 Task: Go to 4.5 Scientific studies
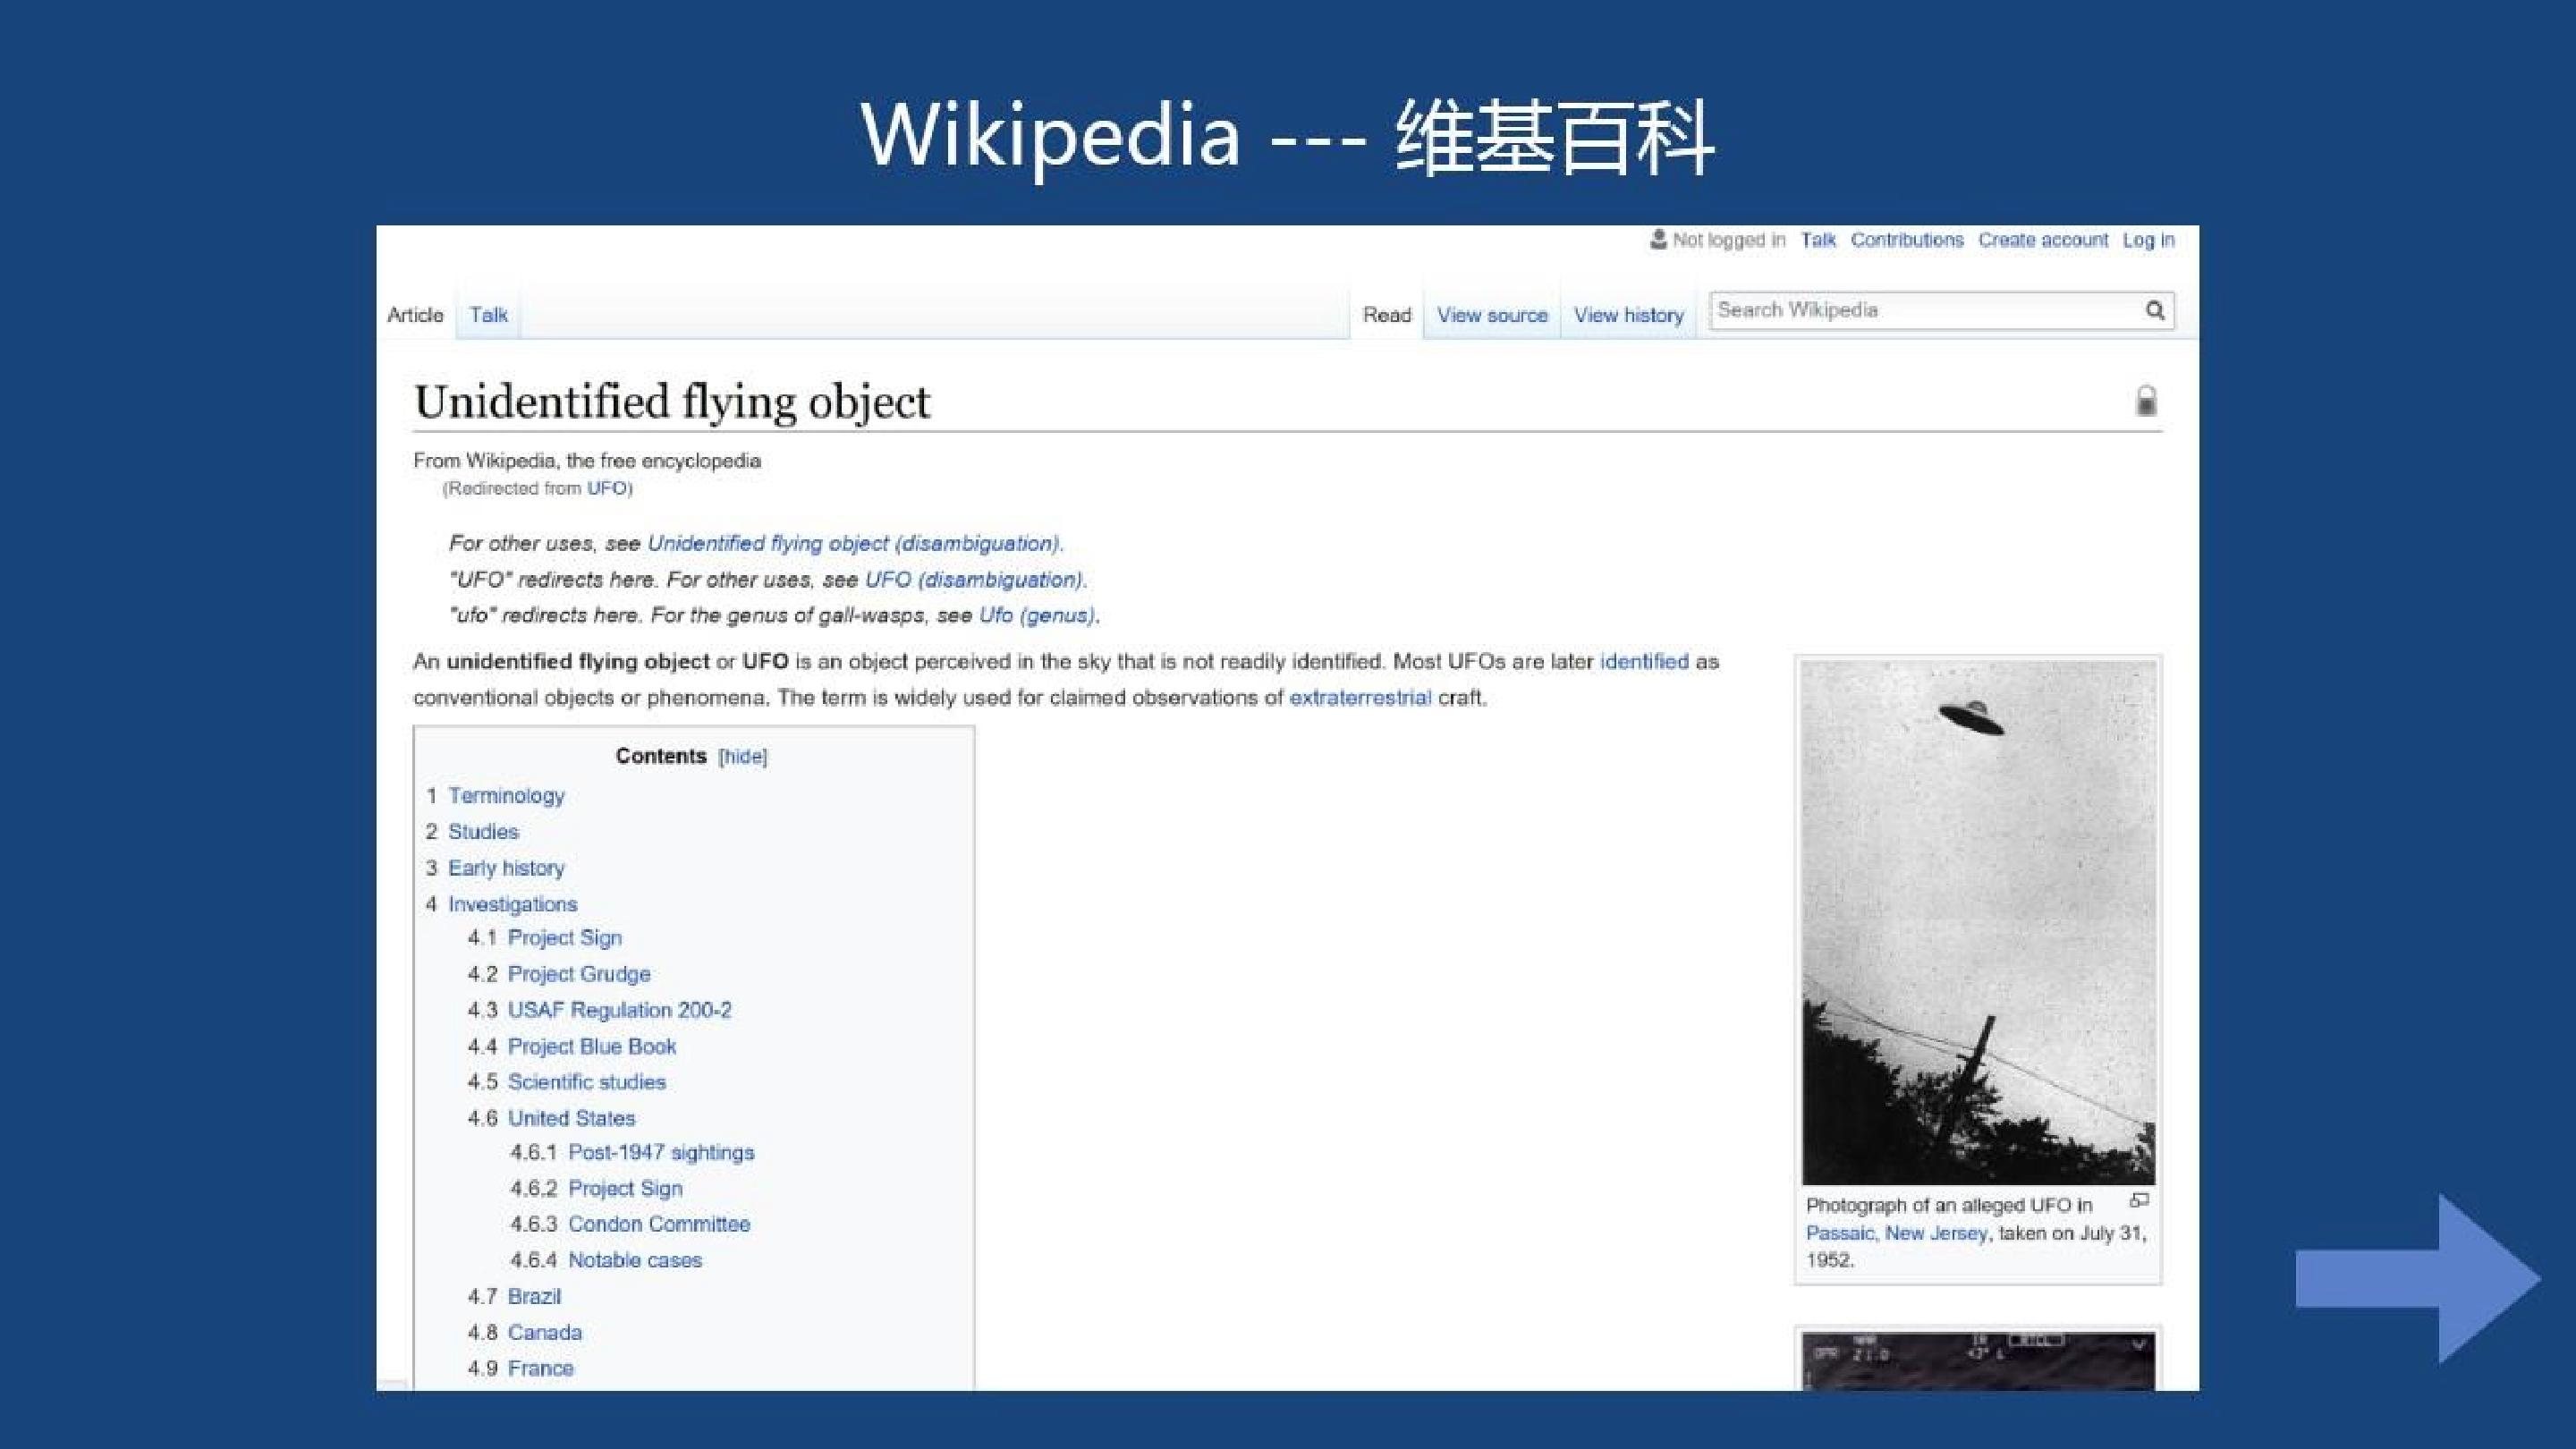(587, 1082)
